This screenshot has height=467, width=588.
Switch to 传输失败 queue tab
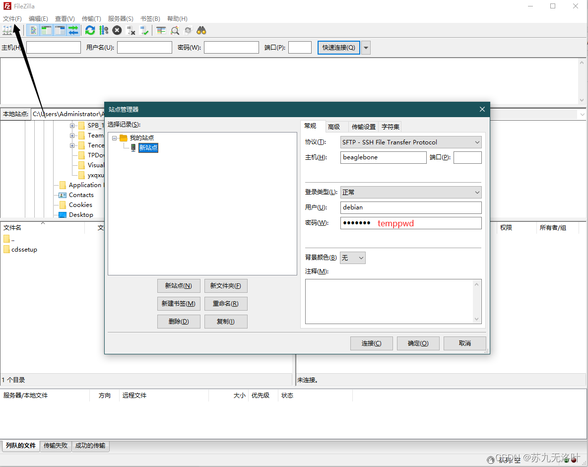(56, 446)
